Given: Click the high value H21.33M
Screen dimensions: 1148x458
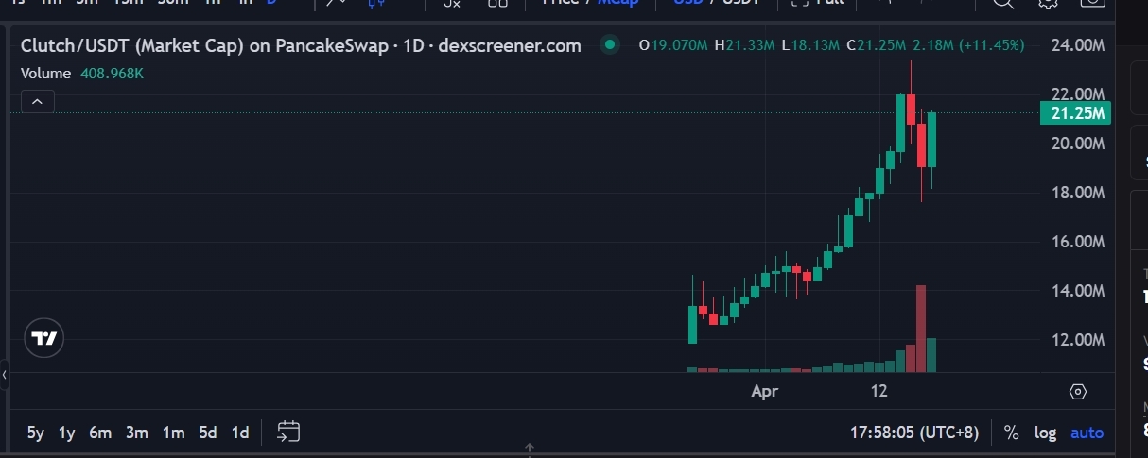Looking at the screenshot, I should click(x=744, y=44).
